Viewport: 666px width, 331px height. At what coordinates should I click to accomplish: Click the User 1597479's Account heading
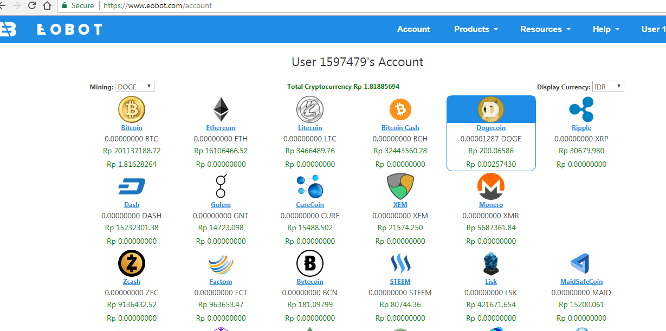point(358,62)
